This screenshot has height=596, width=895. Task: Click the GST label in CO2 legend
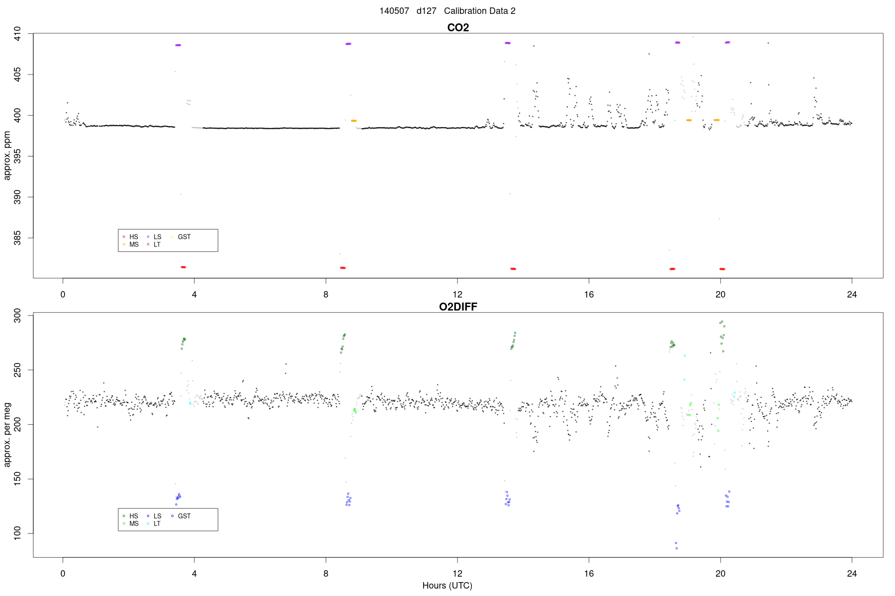coord(184,237)
